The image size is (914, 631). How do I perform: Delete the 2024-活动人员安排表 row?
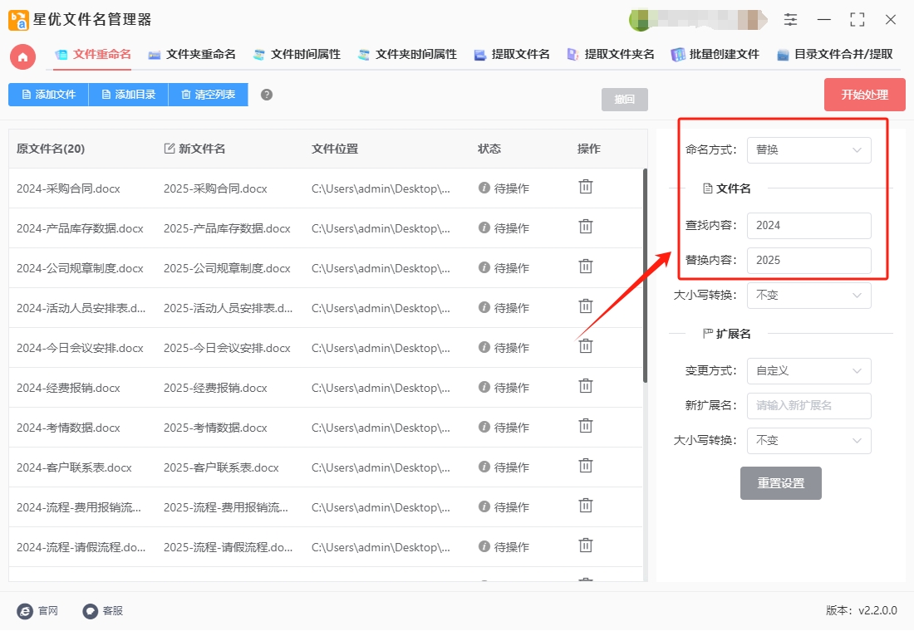pos(585,306)
